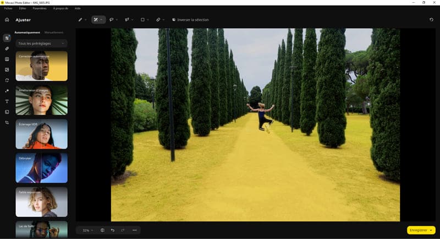
Task: Switch to the Automatiquement tab
Action: pyautogui.click(x=27, y=32)
